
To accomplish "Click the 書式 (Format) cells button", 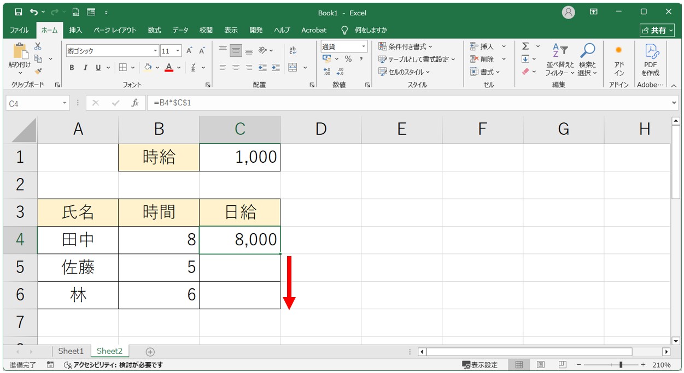I will [x=486, y=72].
